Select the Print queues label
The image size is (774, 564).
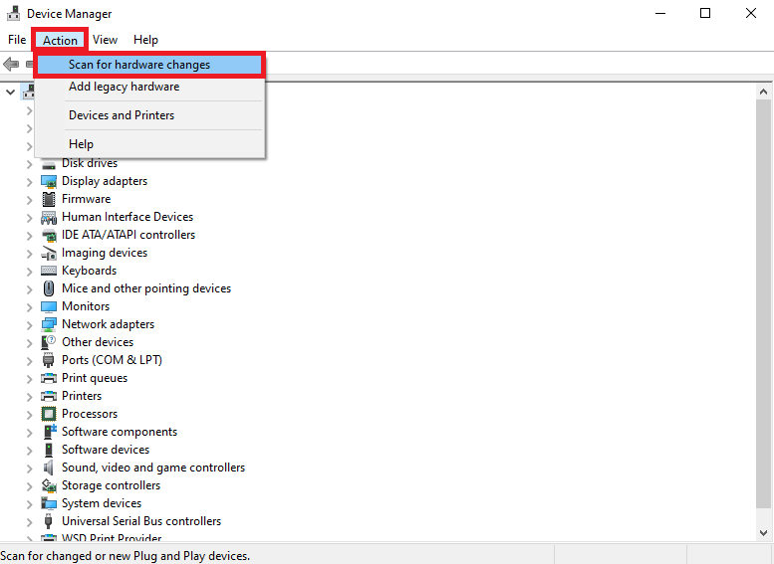pyautogui.click(x=95, y=378)
